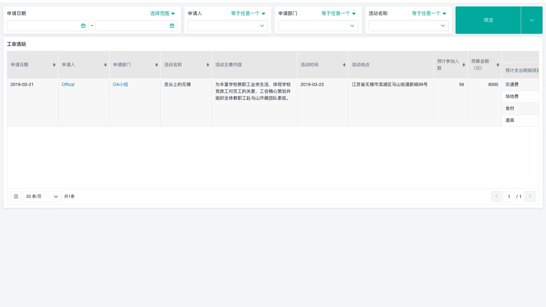546x307 pixels.
Task: Open the 20 条/页 page size dropdown
Action: (42, 196)
